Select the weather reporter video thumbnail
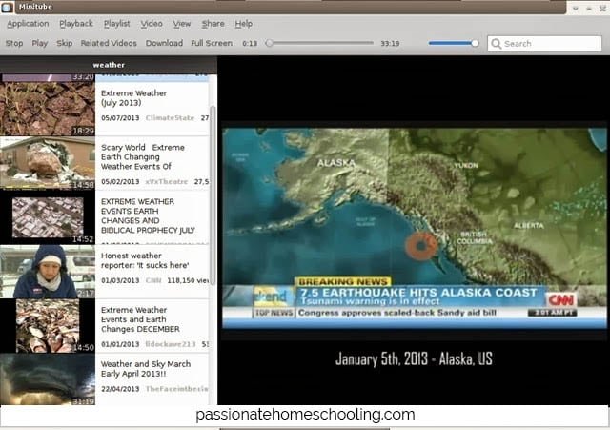The width and height of the screenshot is (610, 430). [x=48, y=272]
